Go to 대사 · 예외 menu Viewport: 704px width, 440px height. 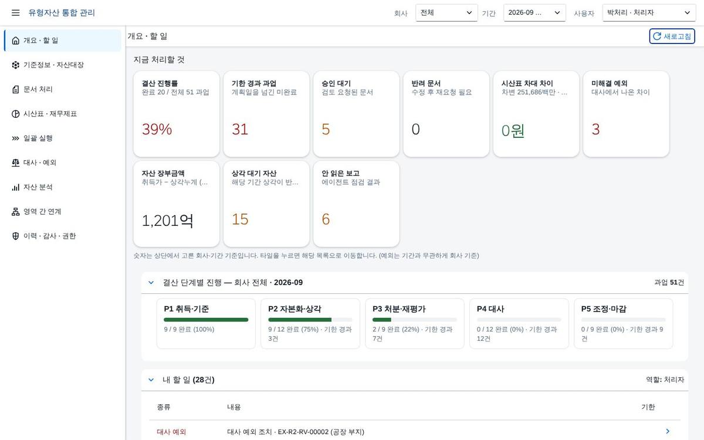click(x=63, y=163)
